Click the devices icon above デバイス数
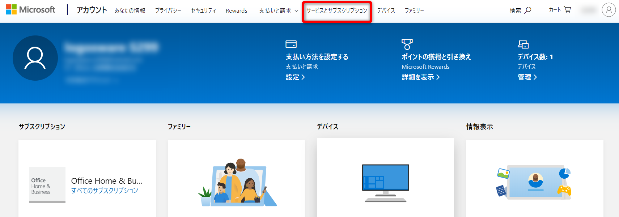This screenshot has width=619, height=217. coord(523,44)
